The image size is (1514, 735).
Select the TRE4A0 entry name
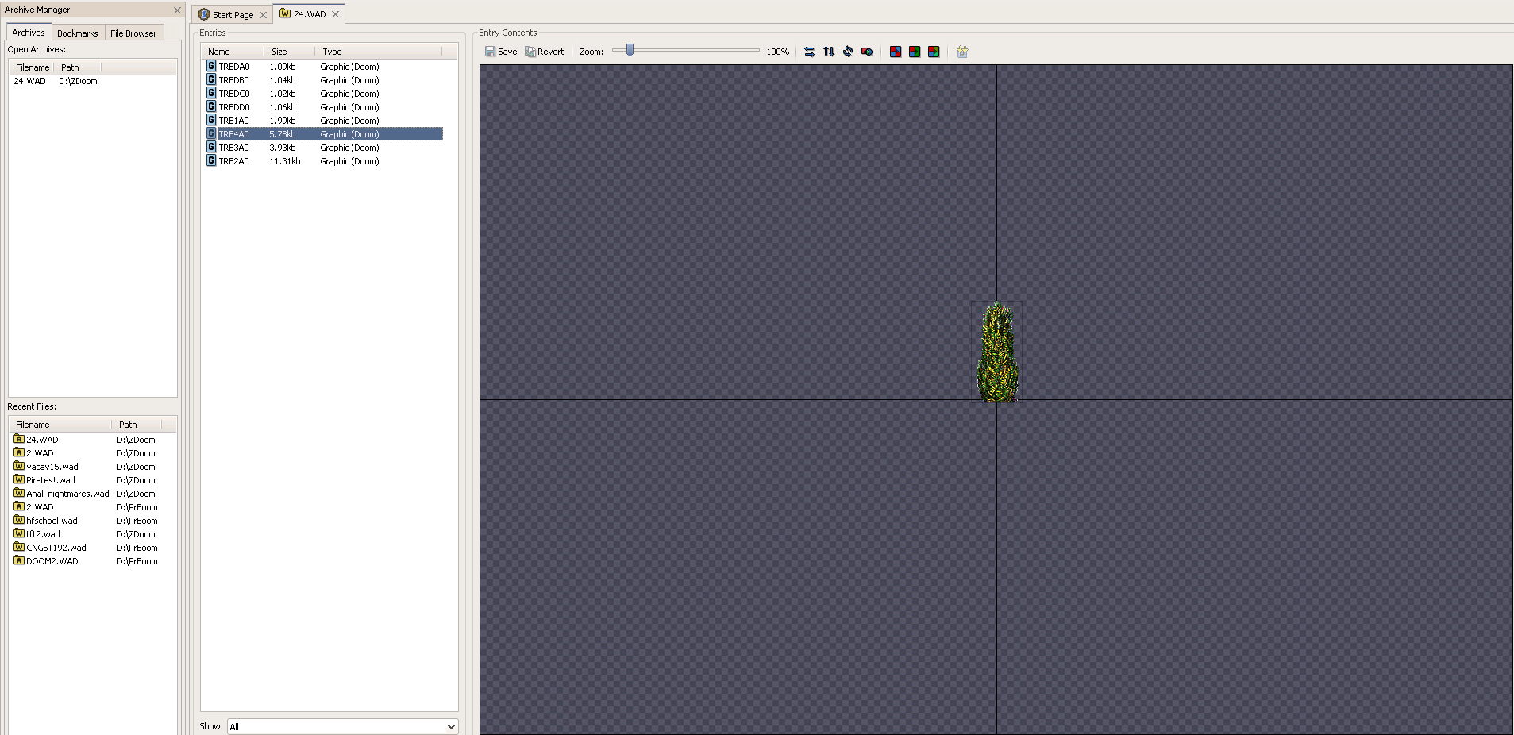pyautogui.click(x=233, y=134)
